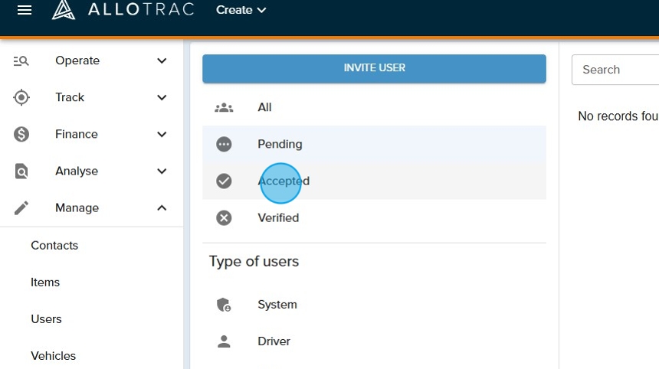659x369 pixels.
Task: Click the Track target icon
Action: pyautogui.click(x=21, y=97)
